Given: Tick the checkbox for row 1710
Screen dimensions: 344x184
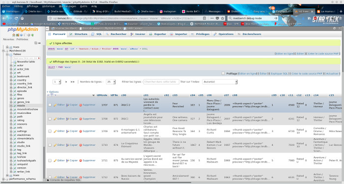Looking at the screenshot, I should click(x=50, y=145).
